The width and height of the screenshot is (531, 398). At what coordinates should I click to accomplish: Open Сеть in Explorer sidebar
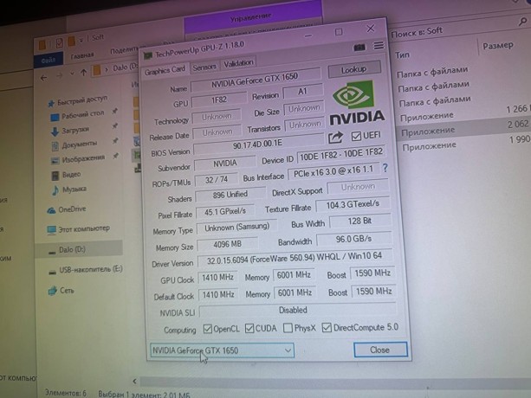click(61, 290)
